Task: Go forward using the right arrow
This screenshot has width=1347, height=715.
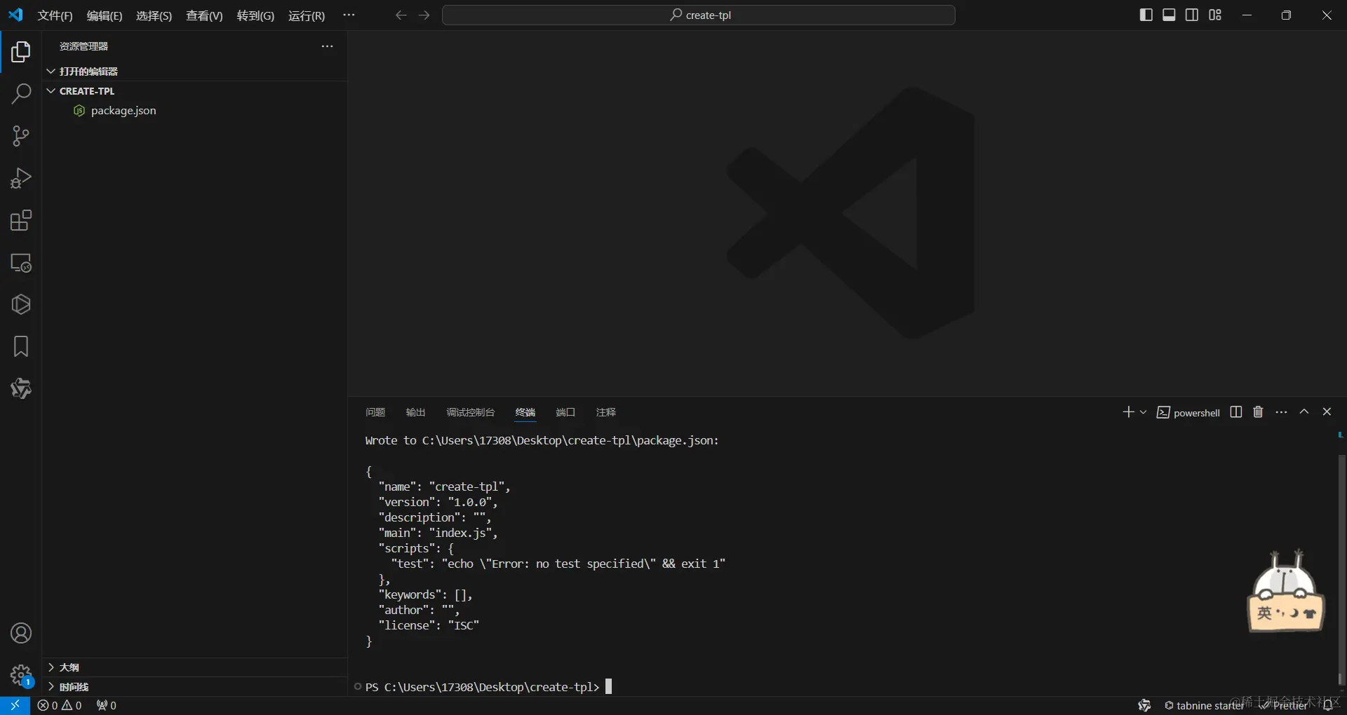Action: coord(424,15)
